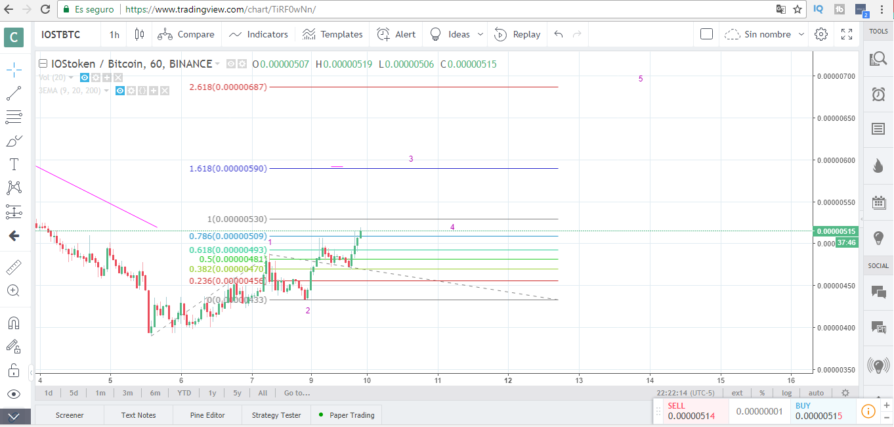Set the date range to YTD
Viewport: 894px width, 427px height.
coord(184,393)
